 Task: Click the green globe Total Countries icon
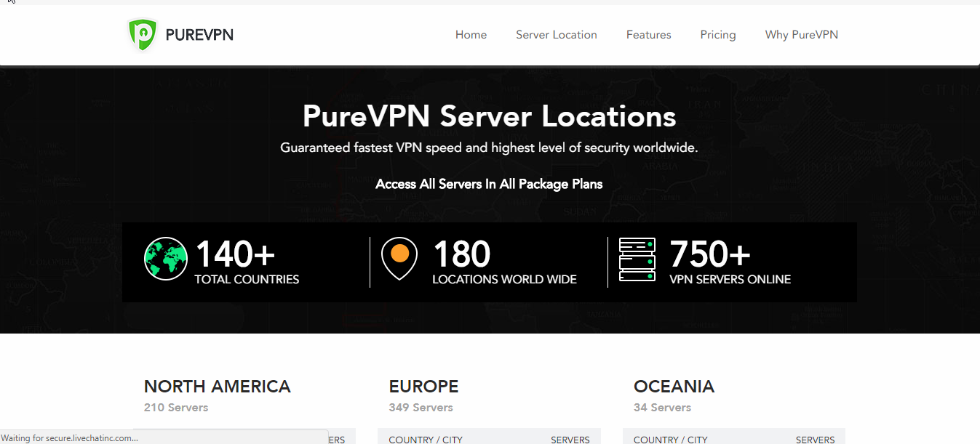tap(166, 259)
